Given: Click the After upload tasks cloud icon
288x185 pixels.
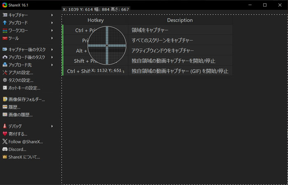Looking at the screenshot, I should [x=5, y=57].
